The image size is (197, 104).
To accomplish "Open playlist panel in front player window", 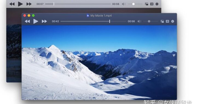I will [x=167, y=21].
